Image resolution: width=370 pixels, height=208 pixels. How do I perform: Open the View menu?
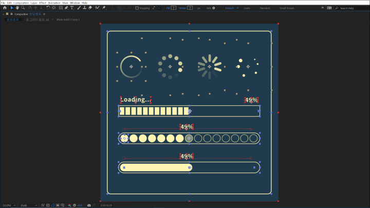click(x=65, y=3)
